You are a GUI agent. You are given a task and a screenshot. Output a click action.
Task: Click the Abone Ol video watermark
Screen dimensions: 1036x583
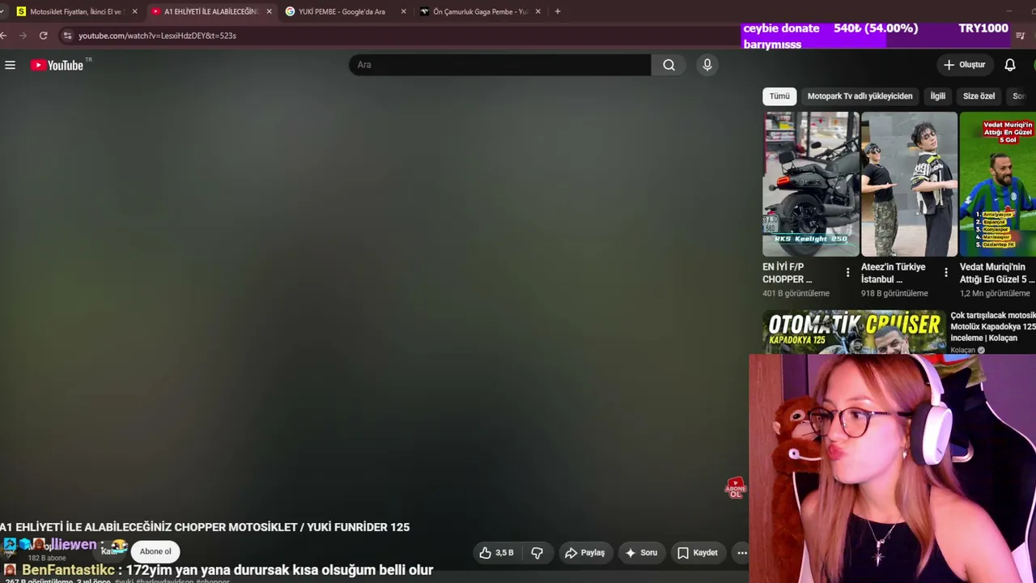[x=735, y=488]
